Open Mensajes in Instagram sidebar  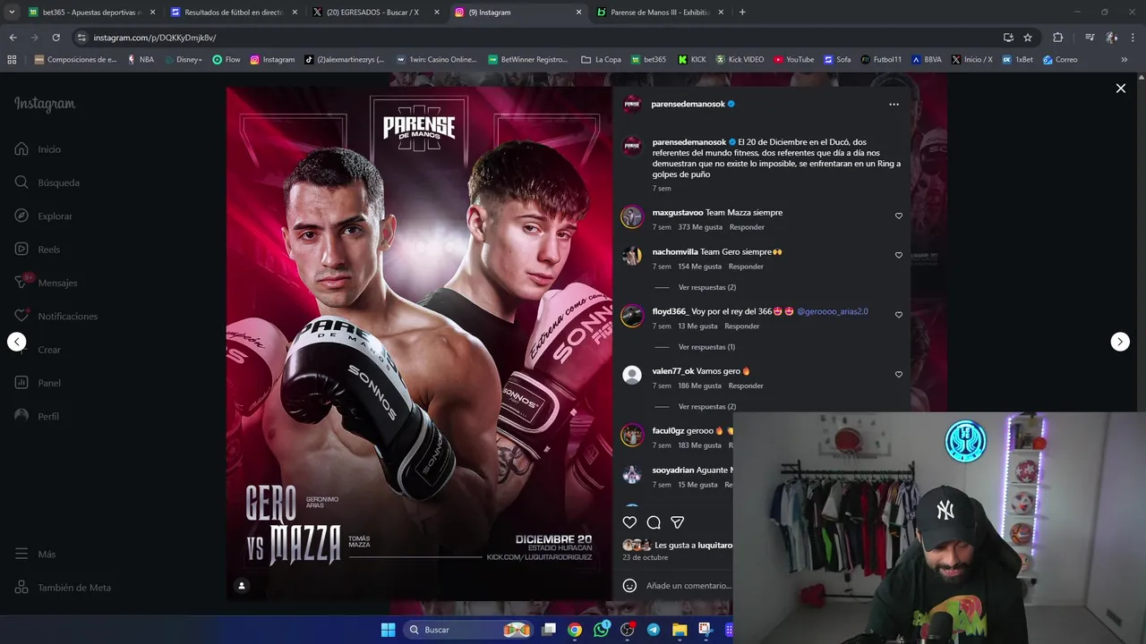coord(47,283)
